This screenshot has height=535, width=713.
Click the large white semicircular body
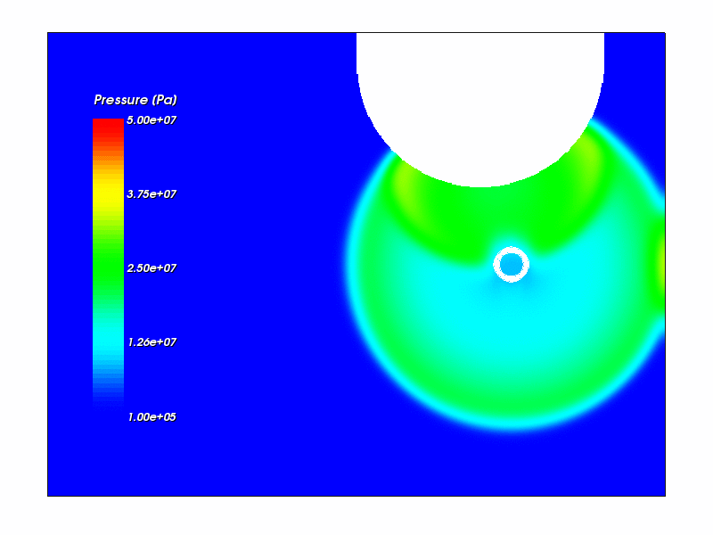pos(480,110)
